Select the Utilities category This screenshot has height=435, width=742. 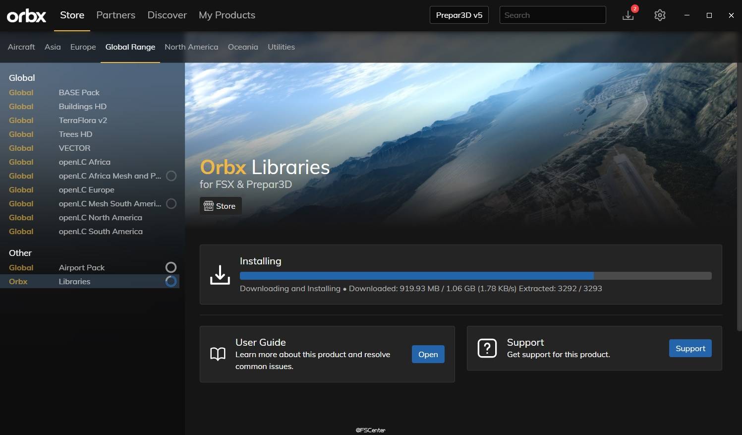pyautogui.click(x=281, y=47)
